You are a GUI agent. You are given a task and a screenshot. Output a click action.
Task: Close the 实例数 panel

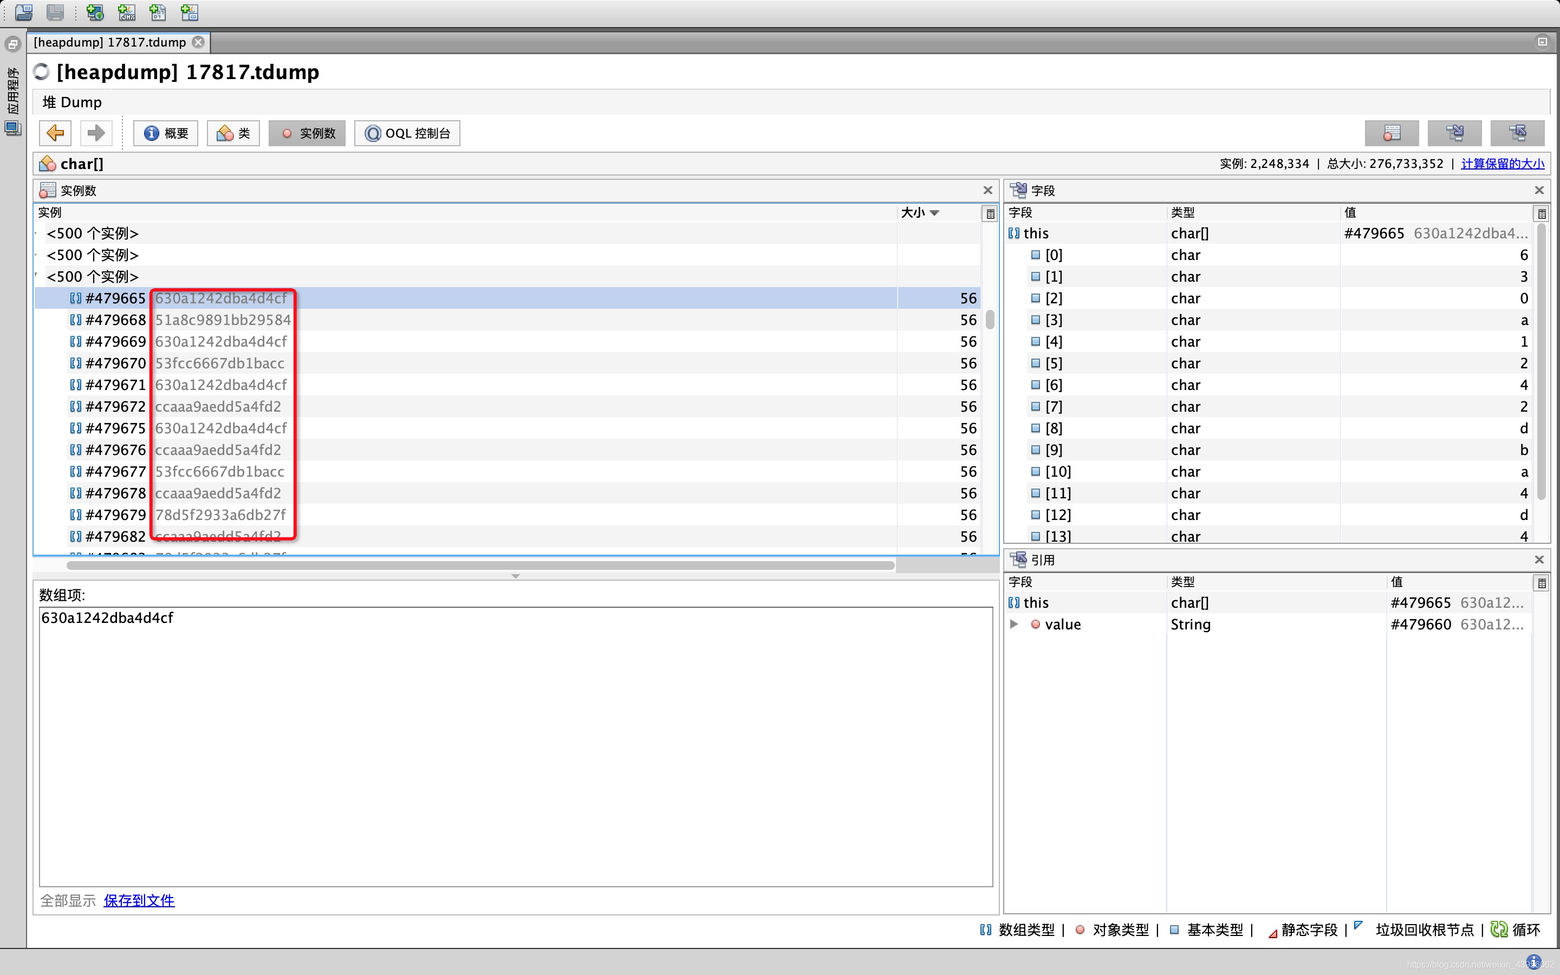tap(987, 190)
